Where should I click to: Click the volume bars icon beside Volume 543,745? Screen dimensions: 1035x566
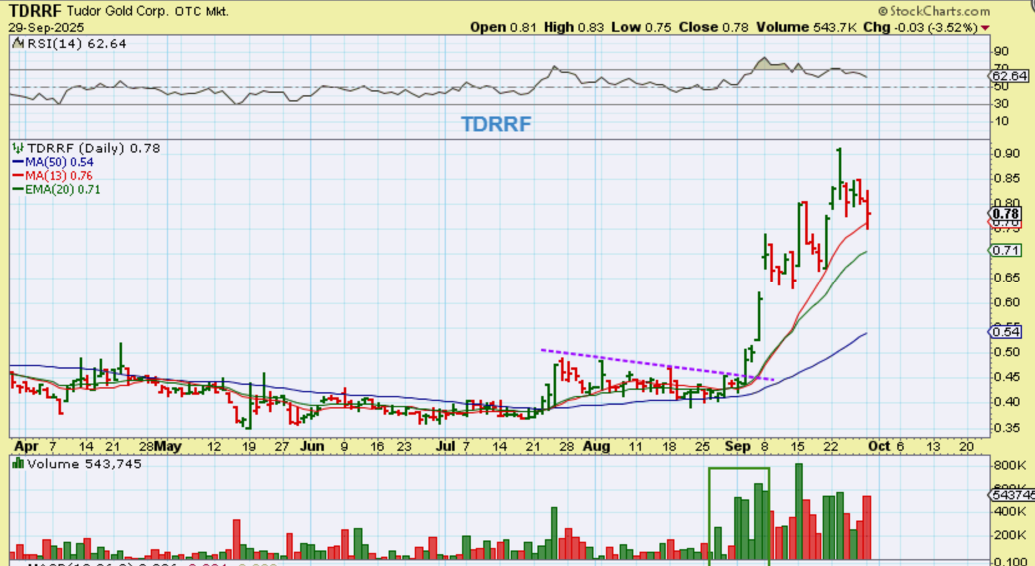[x=18, y=464]
